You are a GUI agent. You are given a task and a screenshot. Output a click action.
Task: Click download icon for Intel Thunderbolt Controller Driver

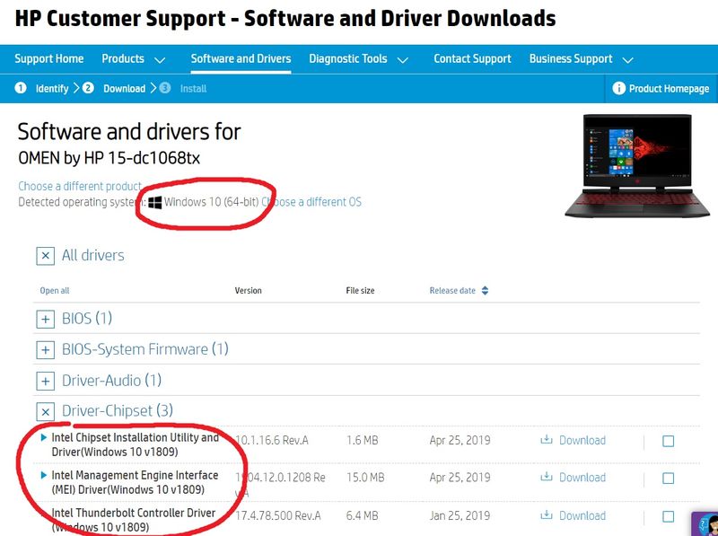pos(546,515)
